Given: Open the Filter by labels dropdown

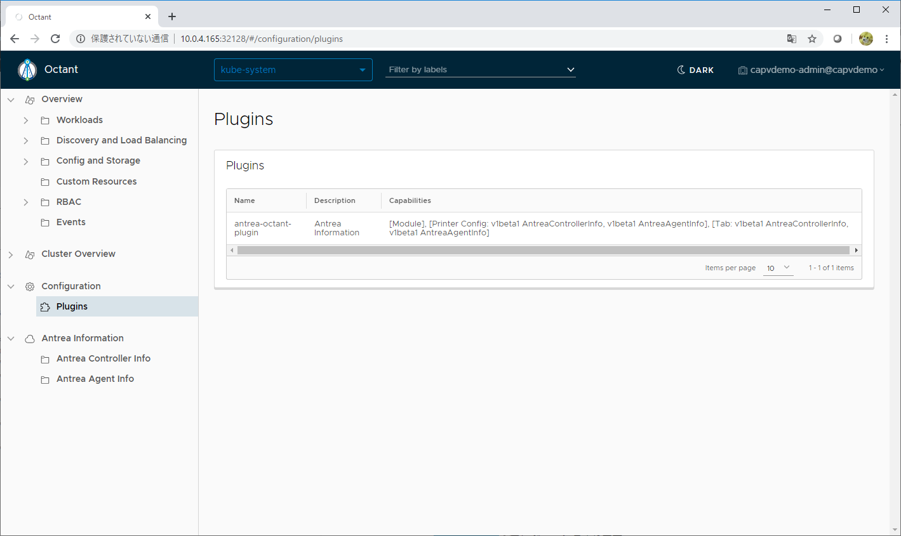Looking at the screenshot, I should pyautogui.click(x=481, y=70).
